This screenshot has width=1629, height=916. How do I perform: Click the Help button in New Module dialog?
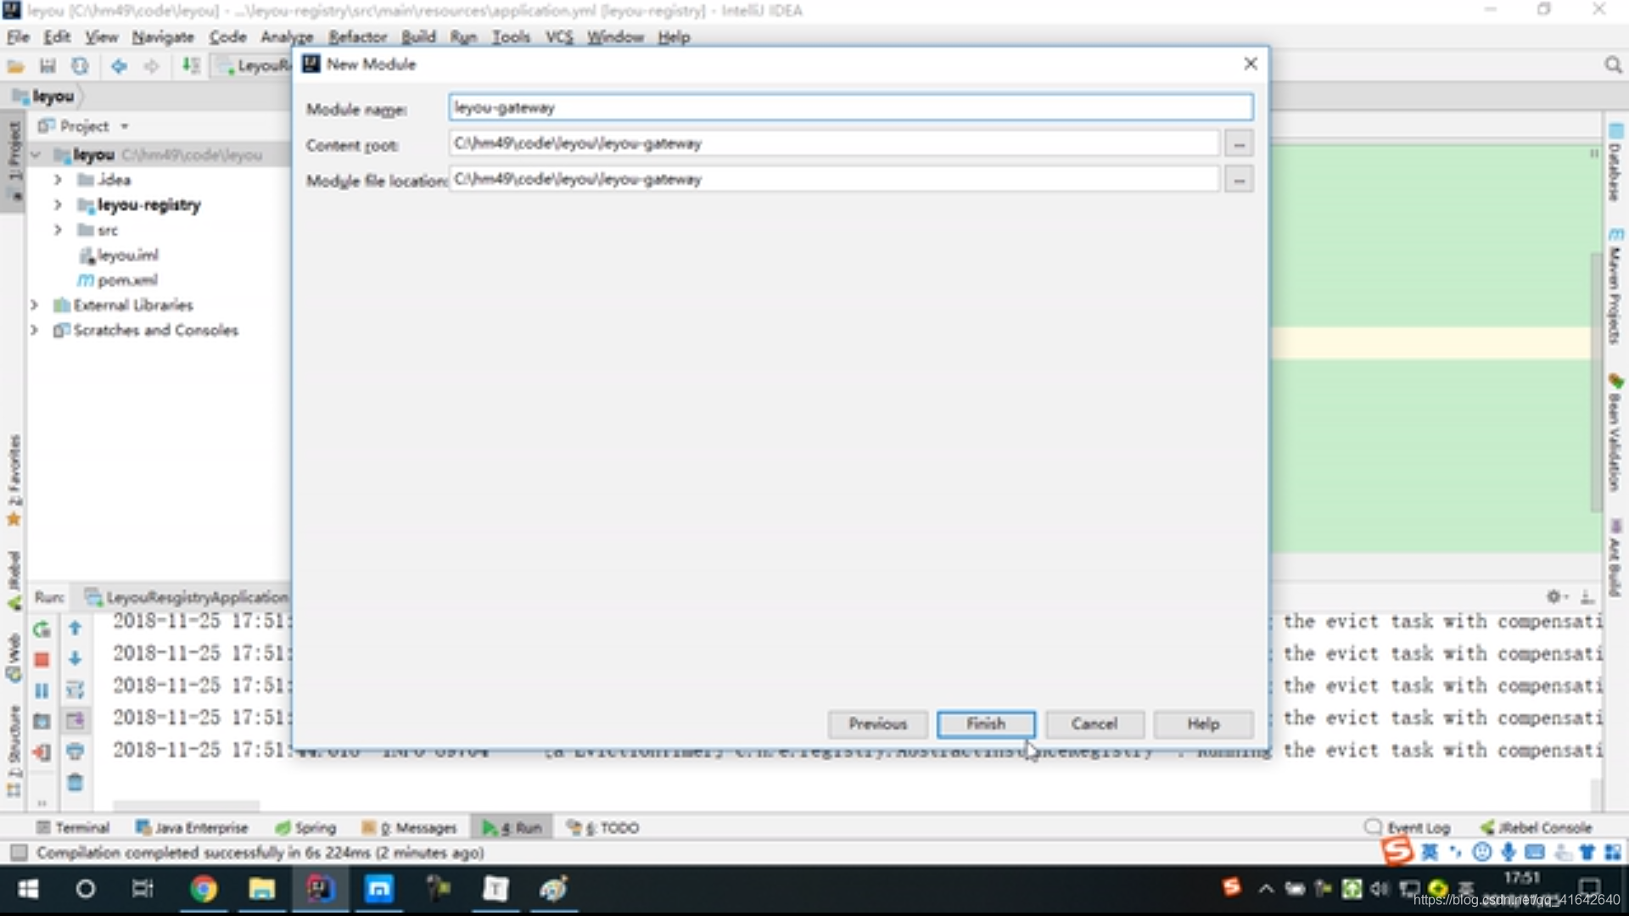click(1203, 723)
